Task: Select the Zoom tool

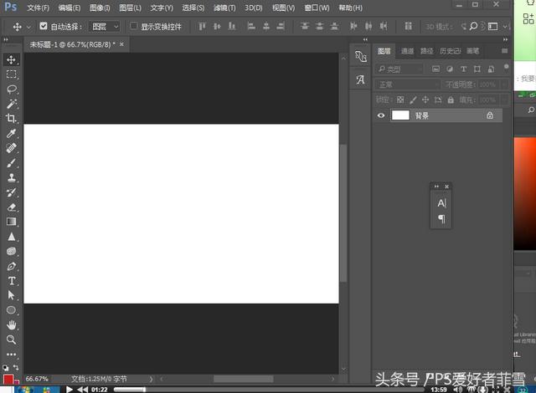Action: [12, 339]
